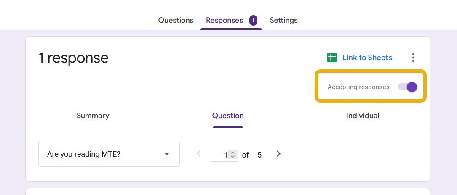Decrease question number with stepper down arrow
This screenshot has width=457, height=195.
point(233,157)
